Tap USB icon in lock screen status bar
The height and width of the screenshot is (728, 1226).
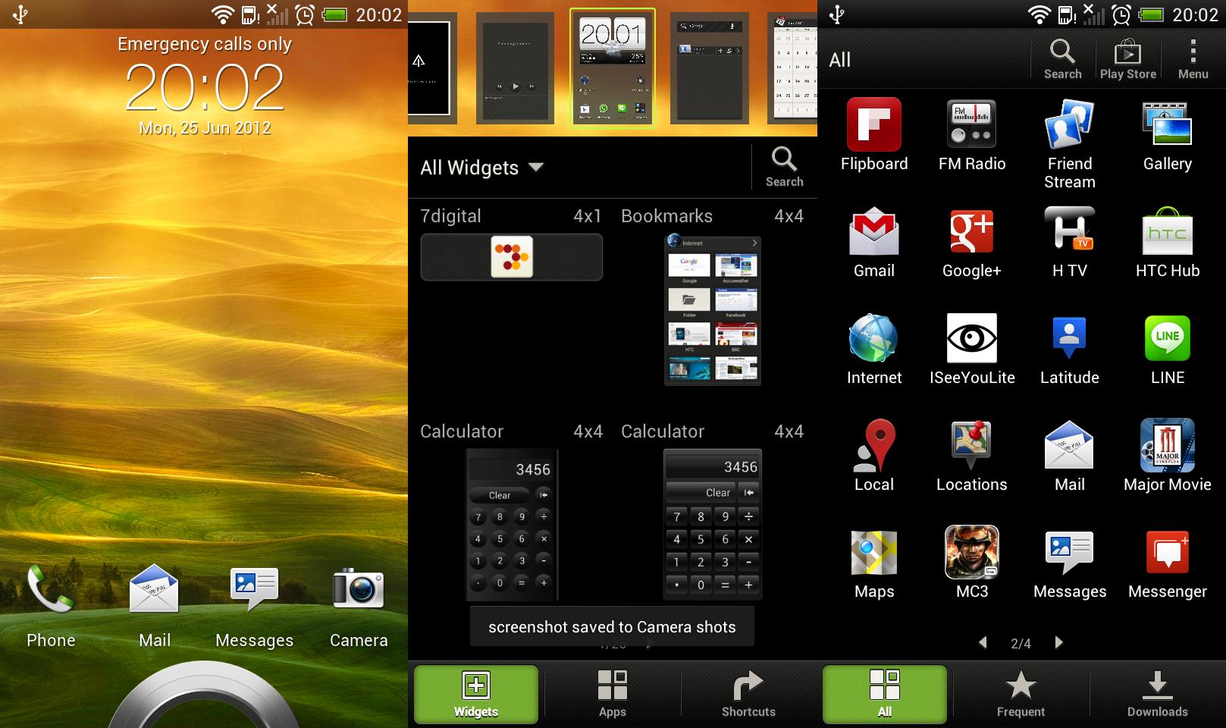pyautogui.click(x=20, y=14)
